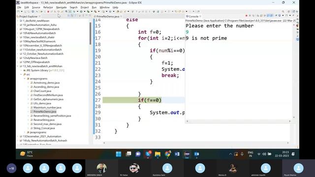The image size is (315, 177).
Task: Expand the javaprograms package
Action: click(25, 132)
